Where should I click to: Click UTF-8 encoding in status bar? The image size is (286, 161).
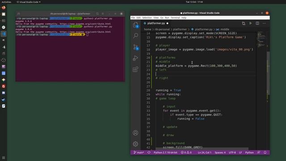click(x=232, y=153)
